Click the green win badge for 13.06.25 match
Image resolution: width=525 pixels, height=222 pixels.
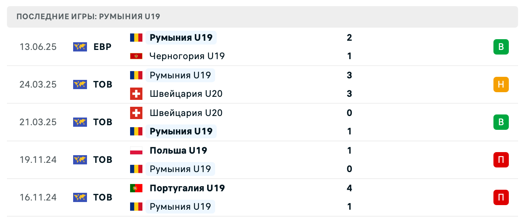pyautogui.click(x=501, y=47)
